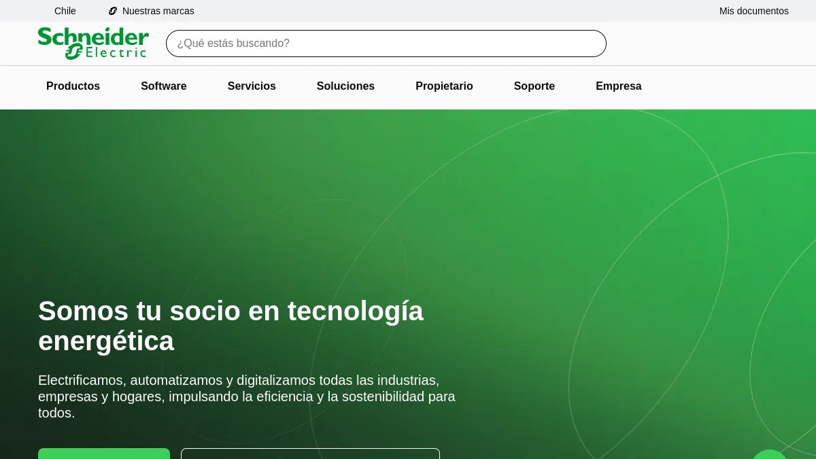Viewport: 816px width, 459px height.
Task: Open Nuestras marcas link
Action: click(158, 11)
